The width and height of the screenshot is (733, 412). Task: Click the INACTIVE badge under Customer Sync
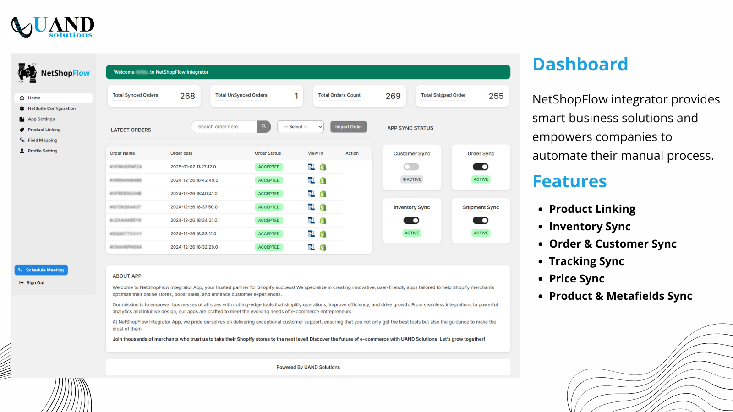[412, 179]
